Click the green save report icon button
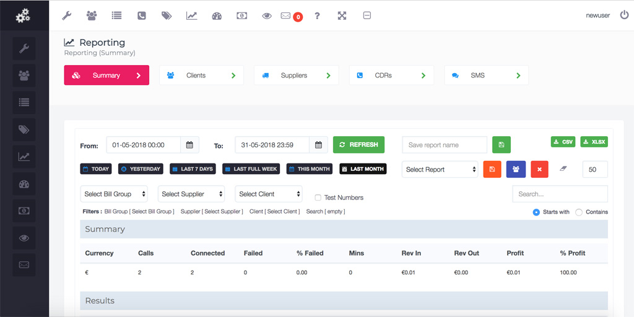Screen dimensions: 634x317 pyautogui.click(x=502, y=145)
